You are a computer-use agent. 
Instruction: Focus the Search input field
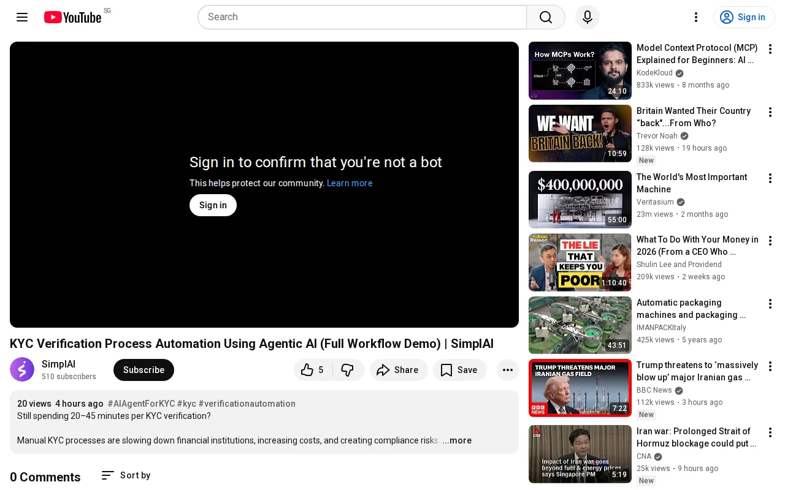tap(362, 17)
